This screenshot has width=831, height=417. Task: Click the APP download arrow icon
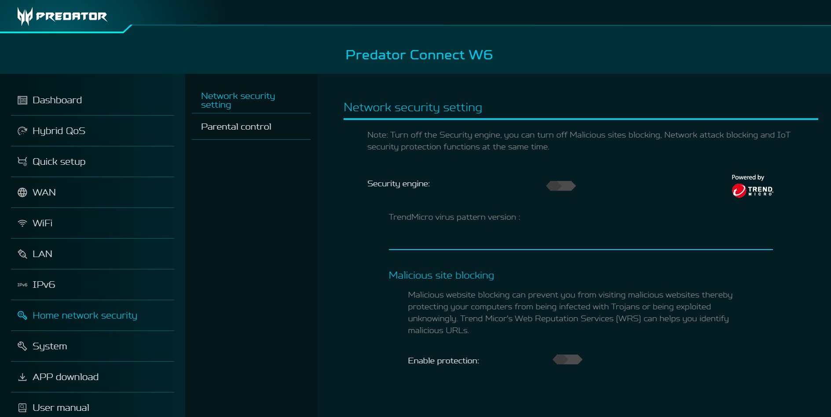tap(22, 377)
